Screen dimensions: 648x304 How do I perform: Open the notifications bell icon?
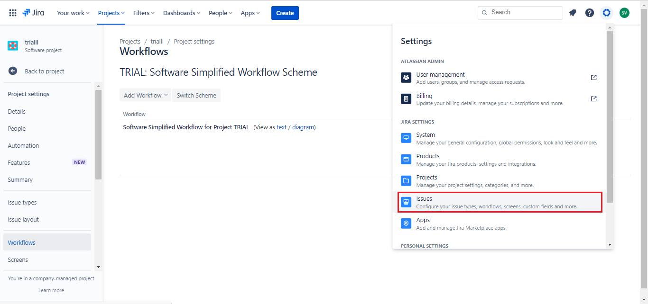click(x=573, y=13)
